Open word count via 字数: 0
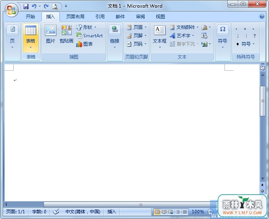Screen dimensions: 269x219 (39, 212)
